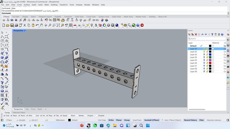The height and width of the screenshot is (129, 230).
Task: Open the File menu
Action: click(x=3, y=5)
